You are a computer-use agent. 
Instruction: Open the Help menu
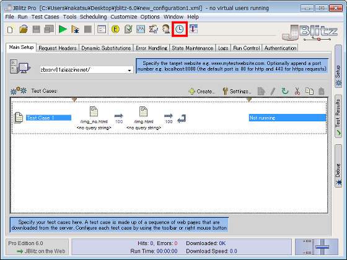click(x=193, y=17)
